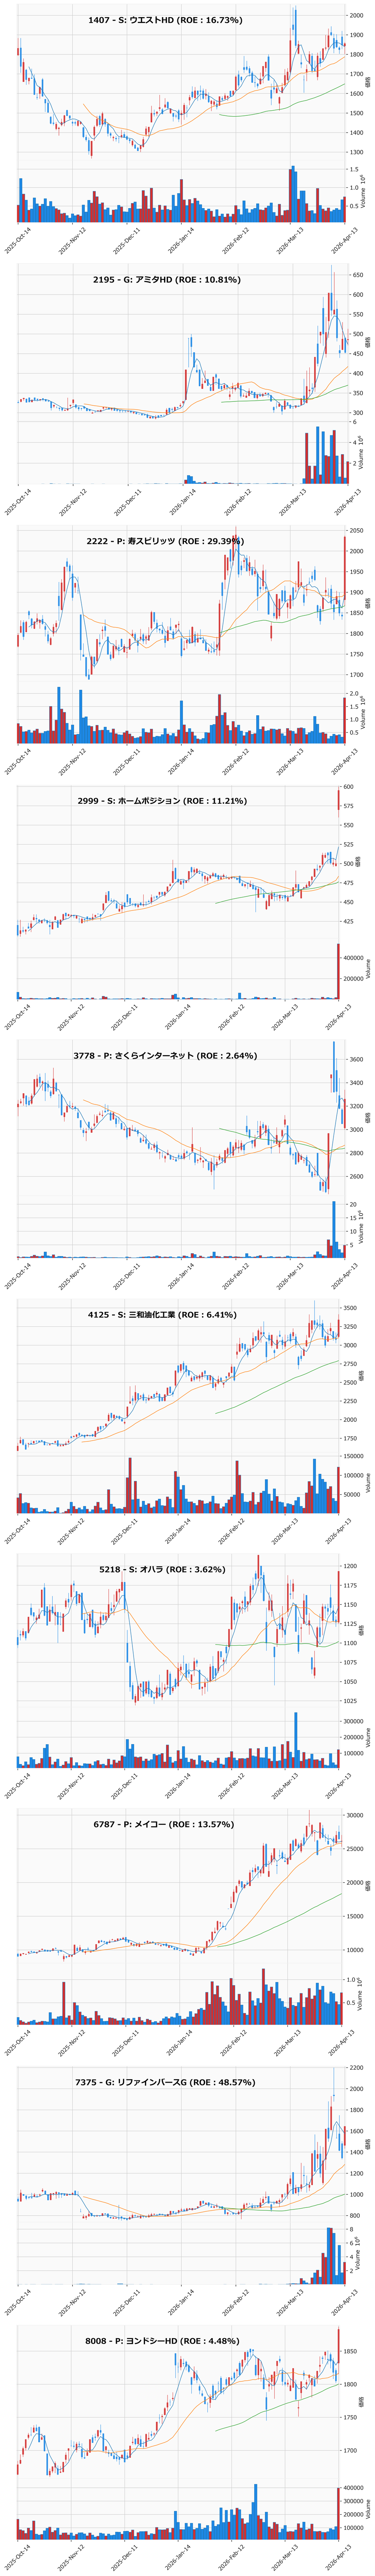
Task: Click the さくらインターネット chart title
Action: pos(164,1056)
